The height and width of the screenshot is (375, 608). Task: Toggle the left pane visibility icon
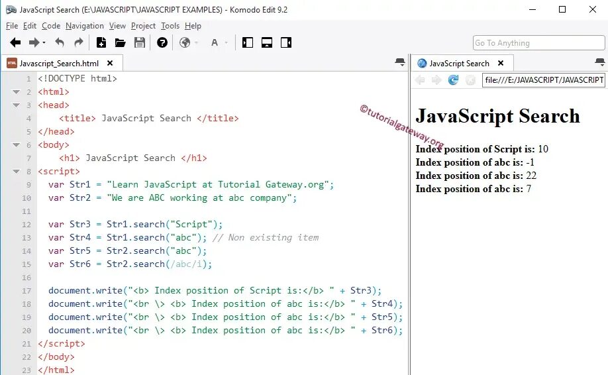point(248,42)
